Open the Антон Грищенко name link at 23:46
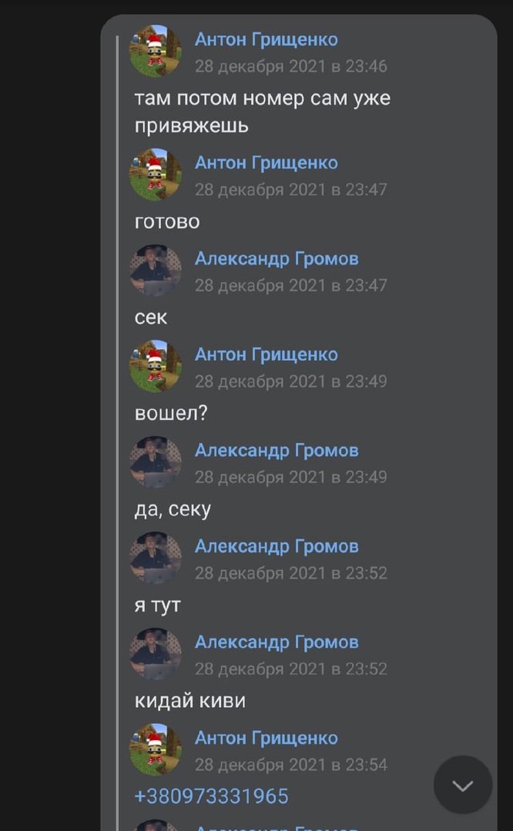The height and width of the screenshot is (831, 513). 267,39
